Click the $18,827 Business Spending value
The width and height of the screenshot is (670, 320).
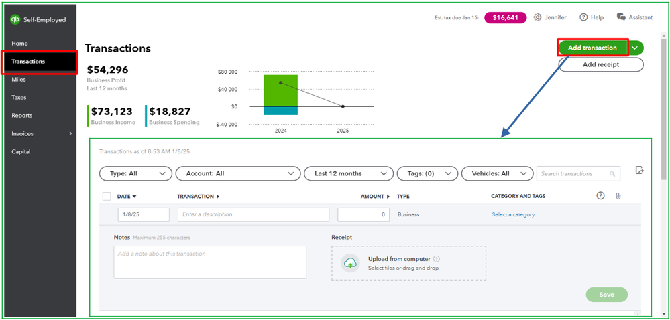pyautogui.click(x=170, y=112)
